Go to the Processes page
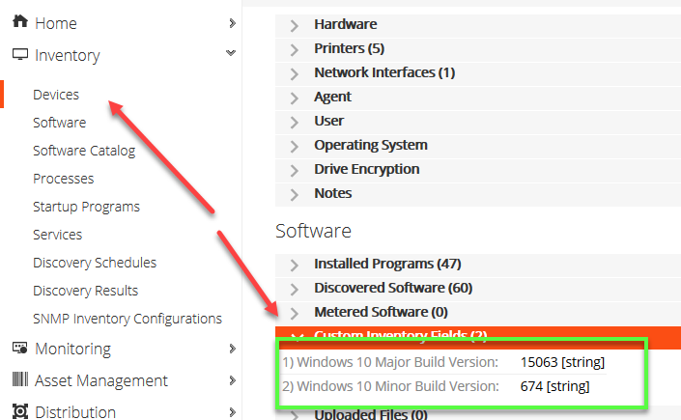This screenshot has width=681, height=420. 63,179
